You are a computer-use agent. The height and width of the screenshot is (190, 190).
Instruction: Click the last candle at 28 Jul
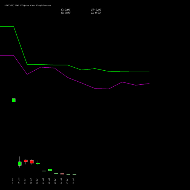pos(74,174)
